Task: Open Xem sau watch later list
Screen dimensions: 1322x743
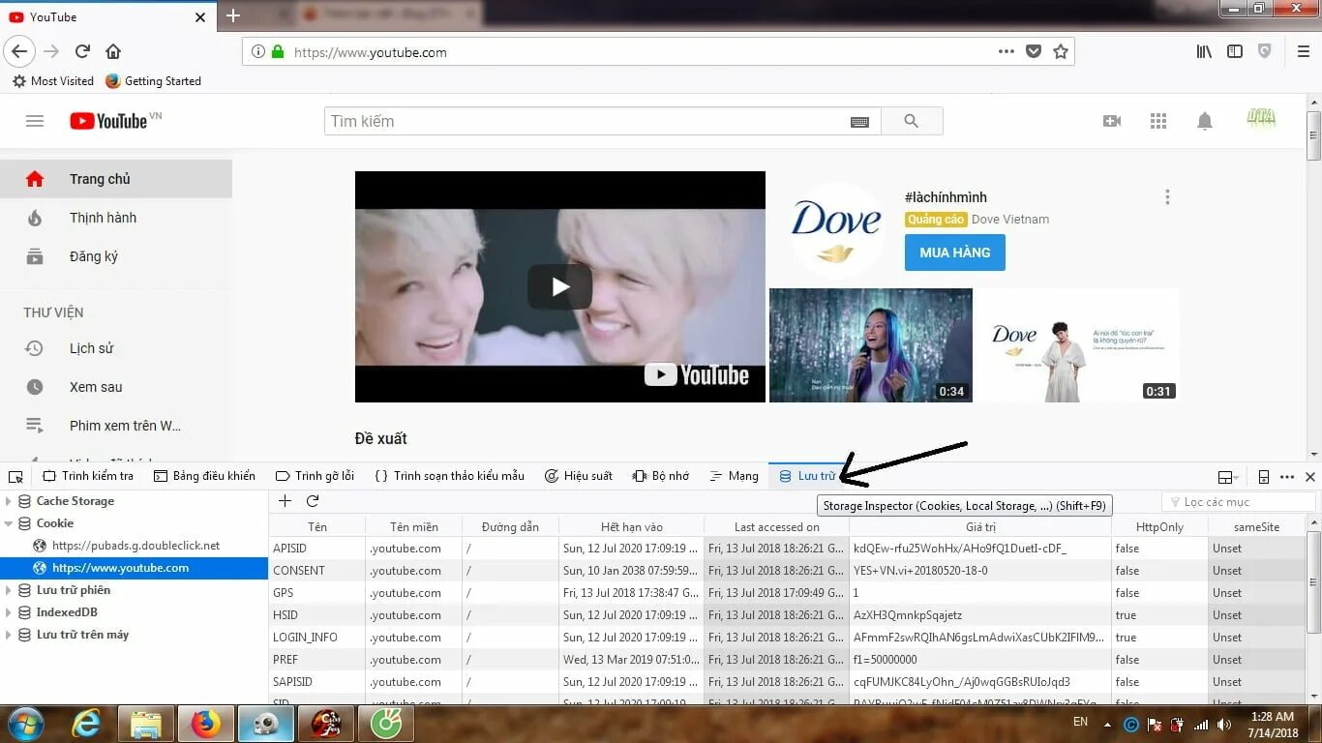Action: coord(116,387)
